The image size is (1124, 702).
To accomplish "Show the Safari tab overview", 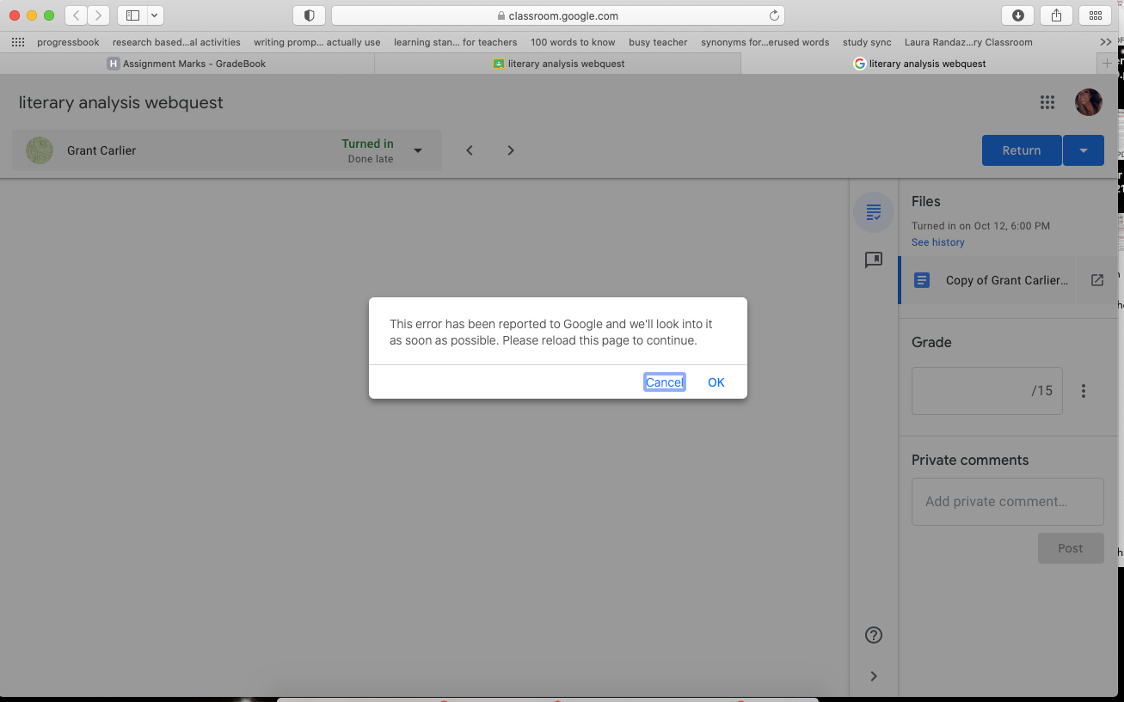I will [1095, 15].
